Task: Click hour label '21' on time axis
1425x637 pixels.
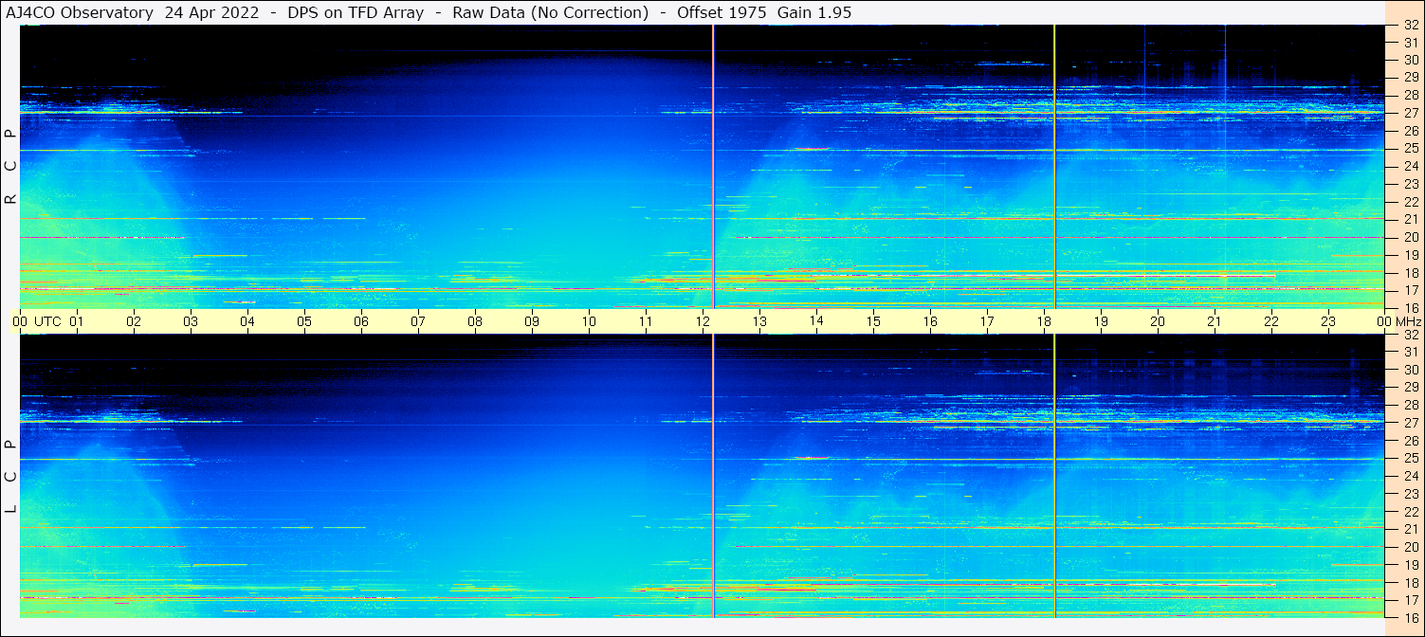Action: point(1215,321)
